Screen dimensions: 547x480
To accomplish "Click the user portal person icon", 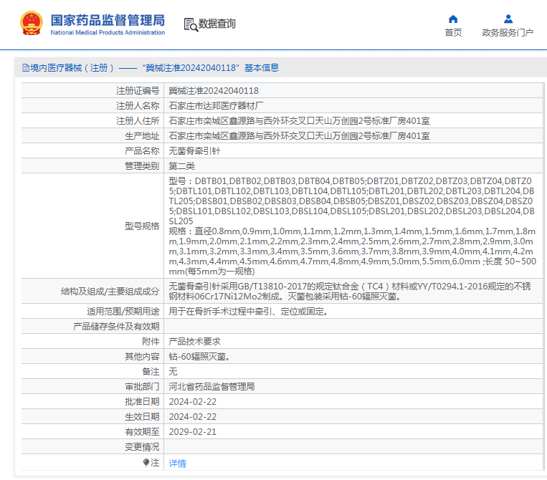I will [x=508, y=19].
